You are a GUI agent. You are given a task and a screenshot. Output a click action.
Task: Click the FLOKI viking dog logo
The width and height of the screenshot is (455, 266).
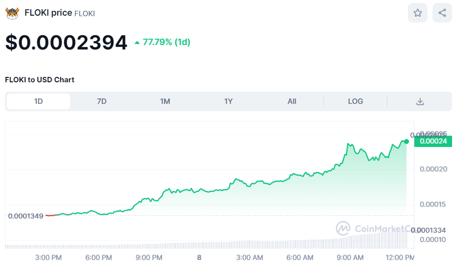point(12,13)
